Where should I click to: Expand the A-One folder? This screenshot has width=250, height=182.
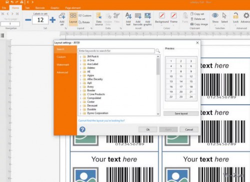point(80,60)
